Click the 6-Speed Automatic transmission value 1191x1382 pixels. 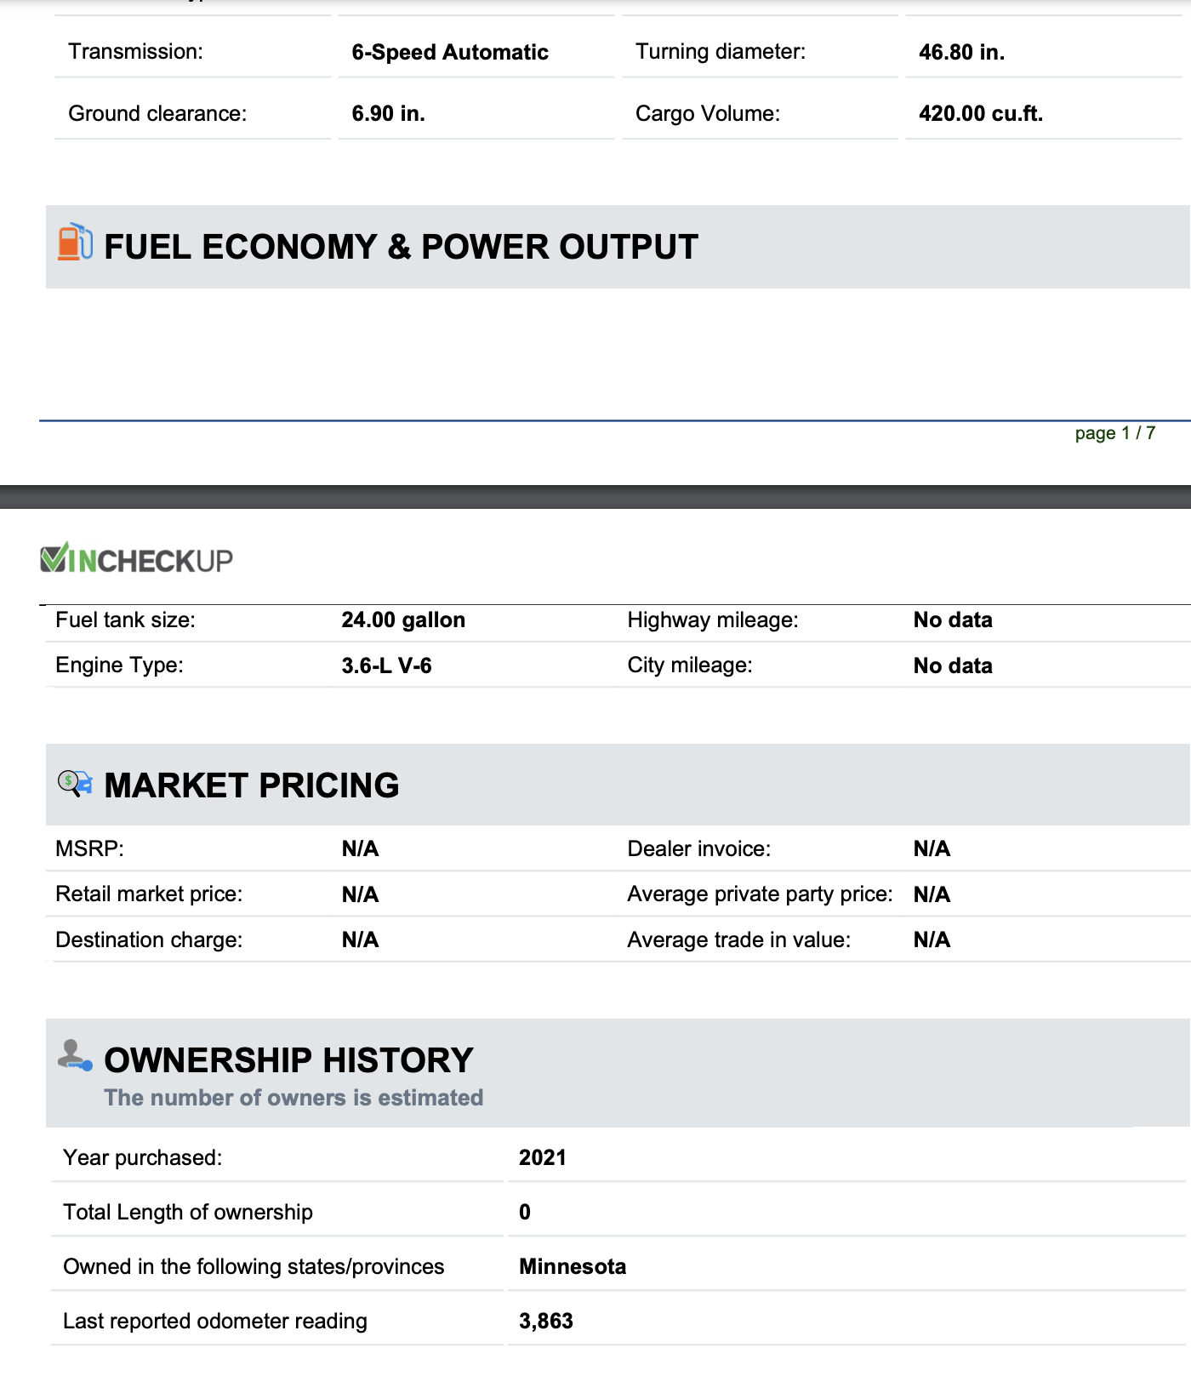(x=450, y=53)
